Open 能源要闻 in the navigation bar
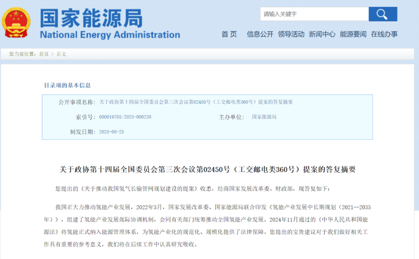The width and height of the screenshot is (419, 259). coord(353,34)
